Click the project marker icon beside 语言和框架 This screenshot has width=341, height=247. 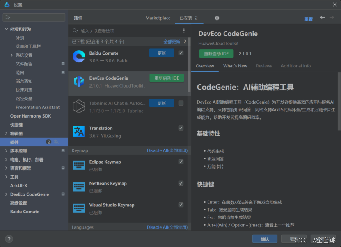[63, 168]
